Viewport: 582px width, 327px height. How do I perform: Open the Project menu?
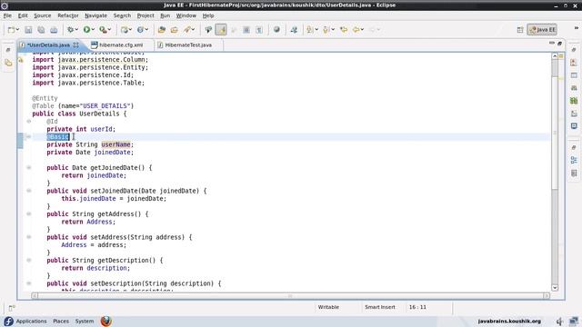click(145, 15)
